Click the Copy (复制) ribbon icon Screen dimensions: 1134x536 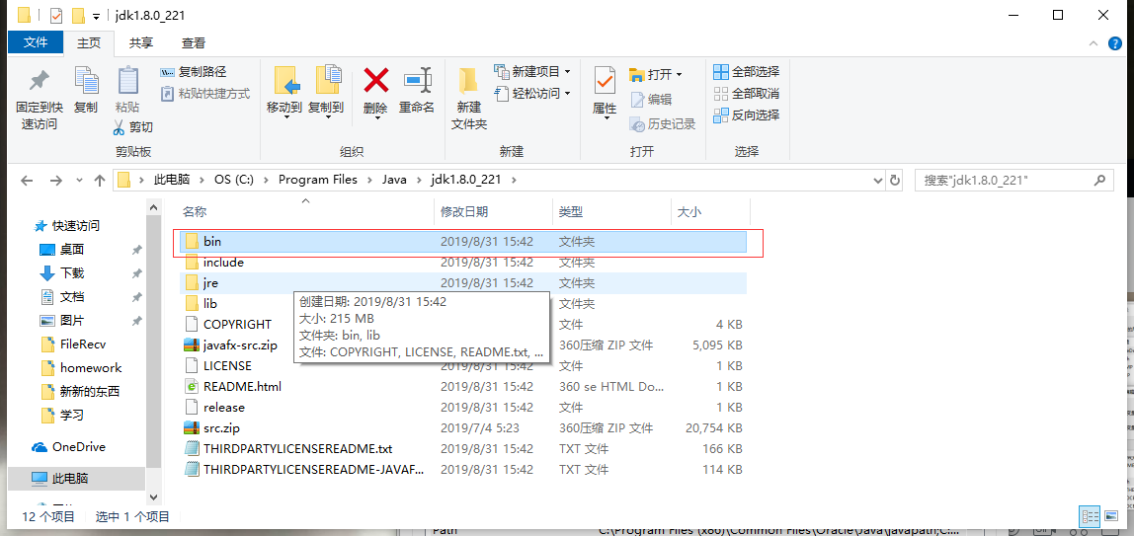pos(86,81)
